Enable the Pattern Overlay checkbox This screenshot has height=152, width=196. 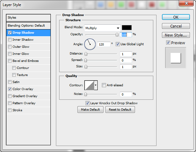pyautogui.click(x=10, y=103)
